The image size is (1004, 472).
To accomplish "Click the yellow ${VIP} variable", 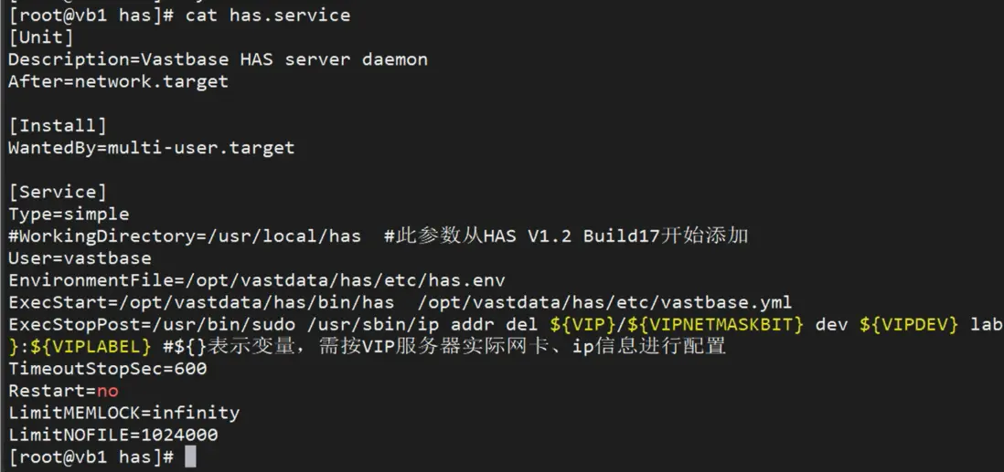I will [x=583, y=324].
